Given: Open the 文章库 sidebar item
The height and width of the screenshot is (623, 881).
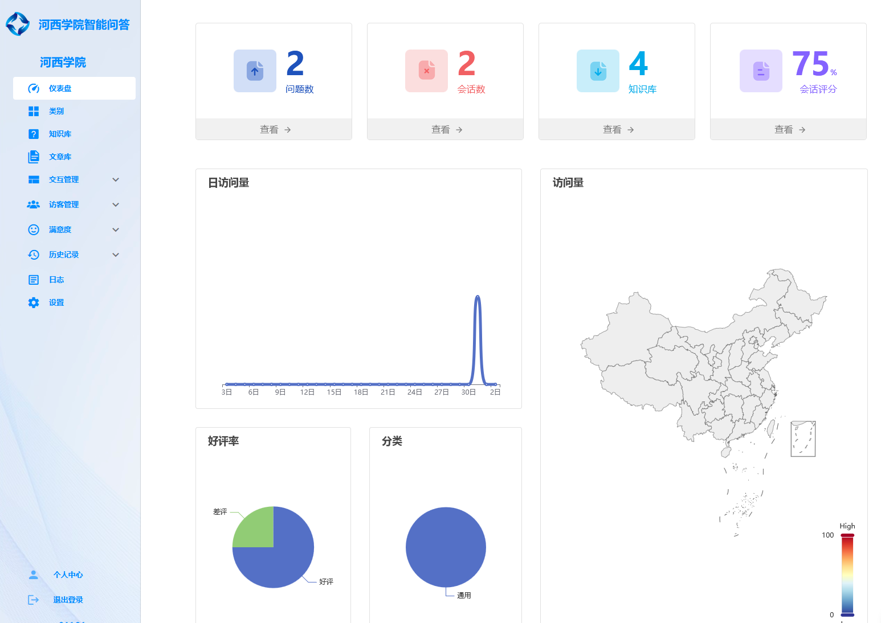Looking at the screenshot, I should pyautogui.click(x=60, y=157).
